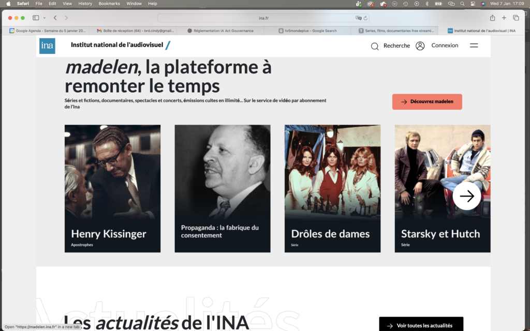This screenshot has width=530, height=331.
Task: Open the Starsky et Hutch series card
Action: coord(443,188)
